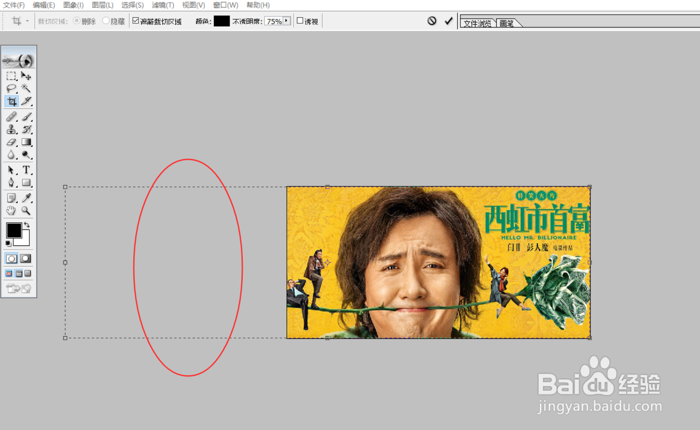
Task: Select the Rectangle shape tool
Action: pyautogui.click(x=26, y=183)
